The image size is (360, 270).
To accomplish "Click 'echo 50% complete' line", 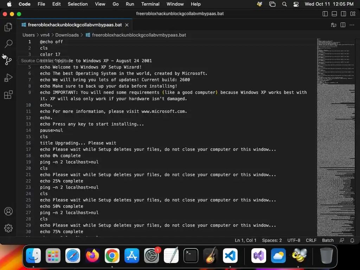I will point(62,206).
